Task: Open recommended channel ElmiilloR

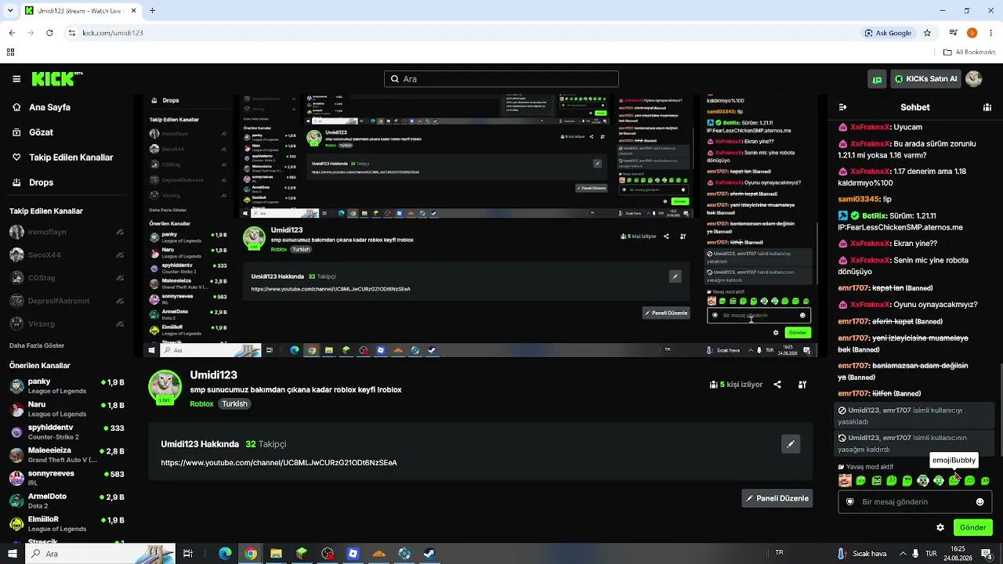Action: (x=67, y=523)
